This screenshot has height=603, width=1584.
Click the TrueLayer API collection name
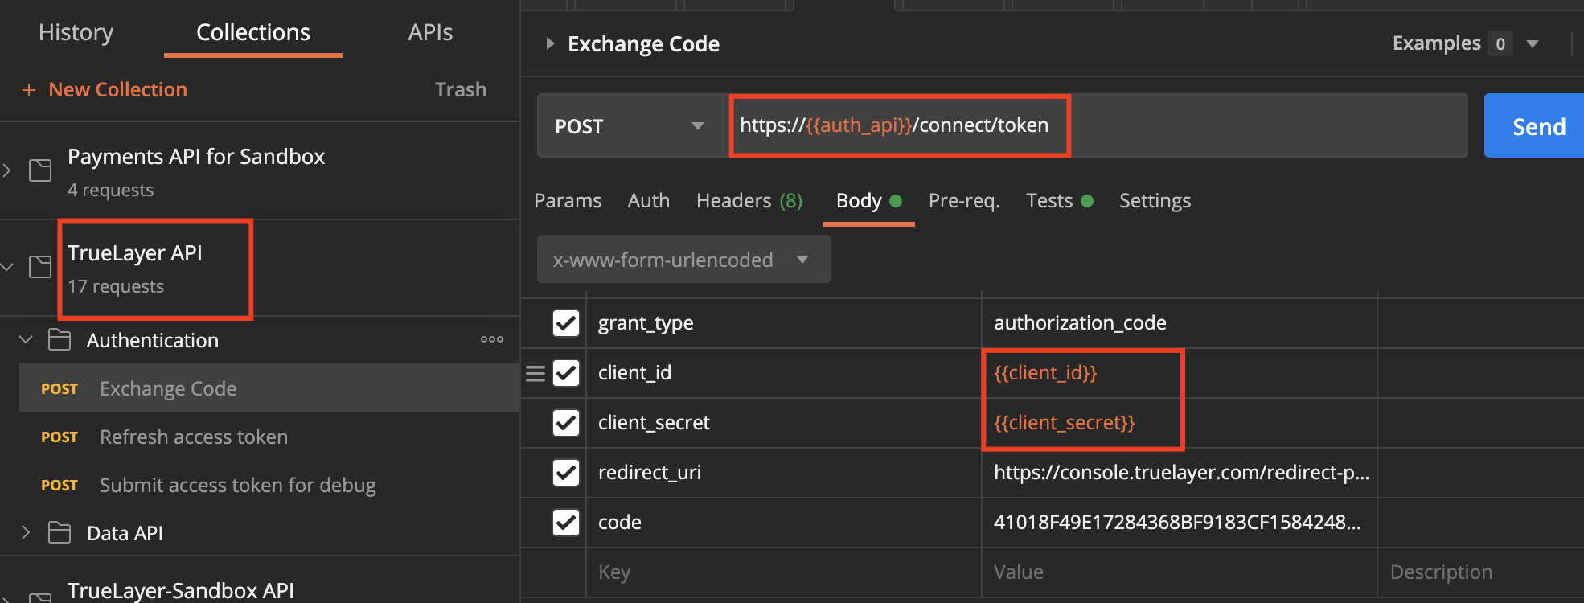coord(135,253)
